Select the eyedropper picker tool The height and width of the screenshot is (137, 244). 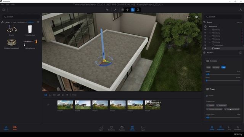point(115,10)
